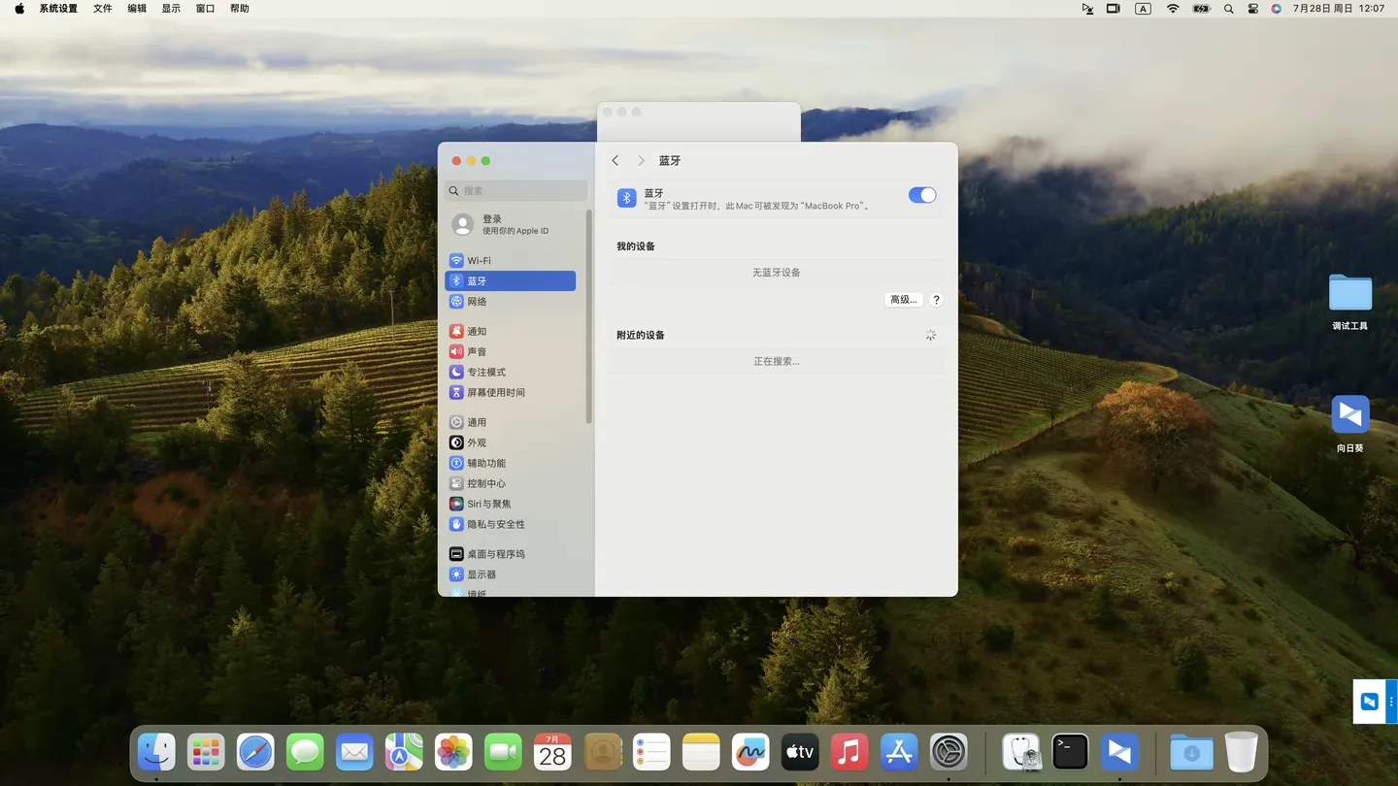The image size is (1398, 786).
Task: Click the 高级... button
Action: click(903, 300)
